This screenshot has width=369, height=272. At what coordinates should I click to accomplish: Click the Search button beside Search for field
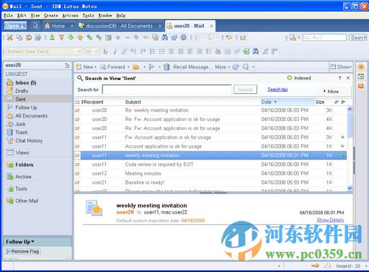[x=246, y=89]
